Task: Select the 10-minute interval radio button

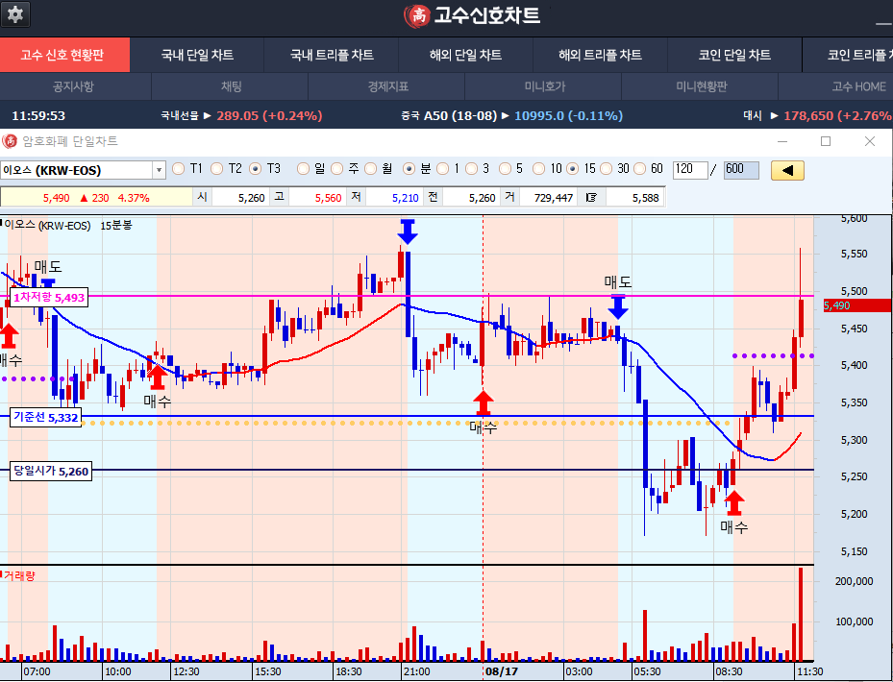Action: click(538, 169)
